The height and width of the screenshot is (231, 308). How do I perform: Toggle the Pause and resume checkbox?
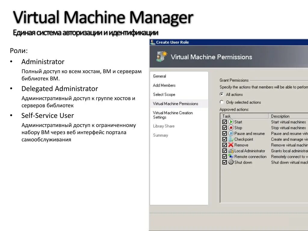(x=224, y=133)
